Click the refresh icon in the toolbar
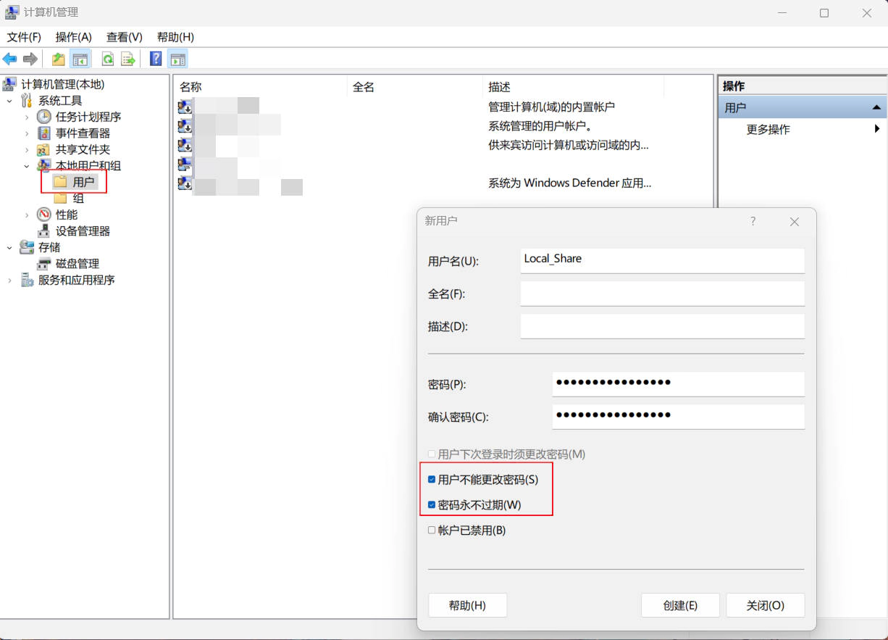This screenshot has height=640, width=888. [107, 59]
